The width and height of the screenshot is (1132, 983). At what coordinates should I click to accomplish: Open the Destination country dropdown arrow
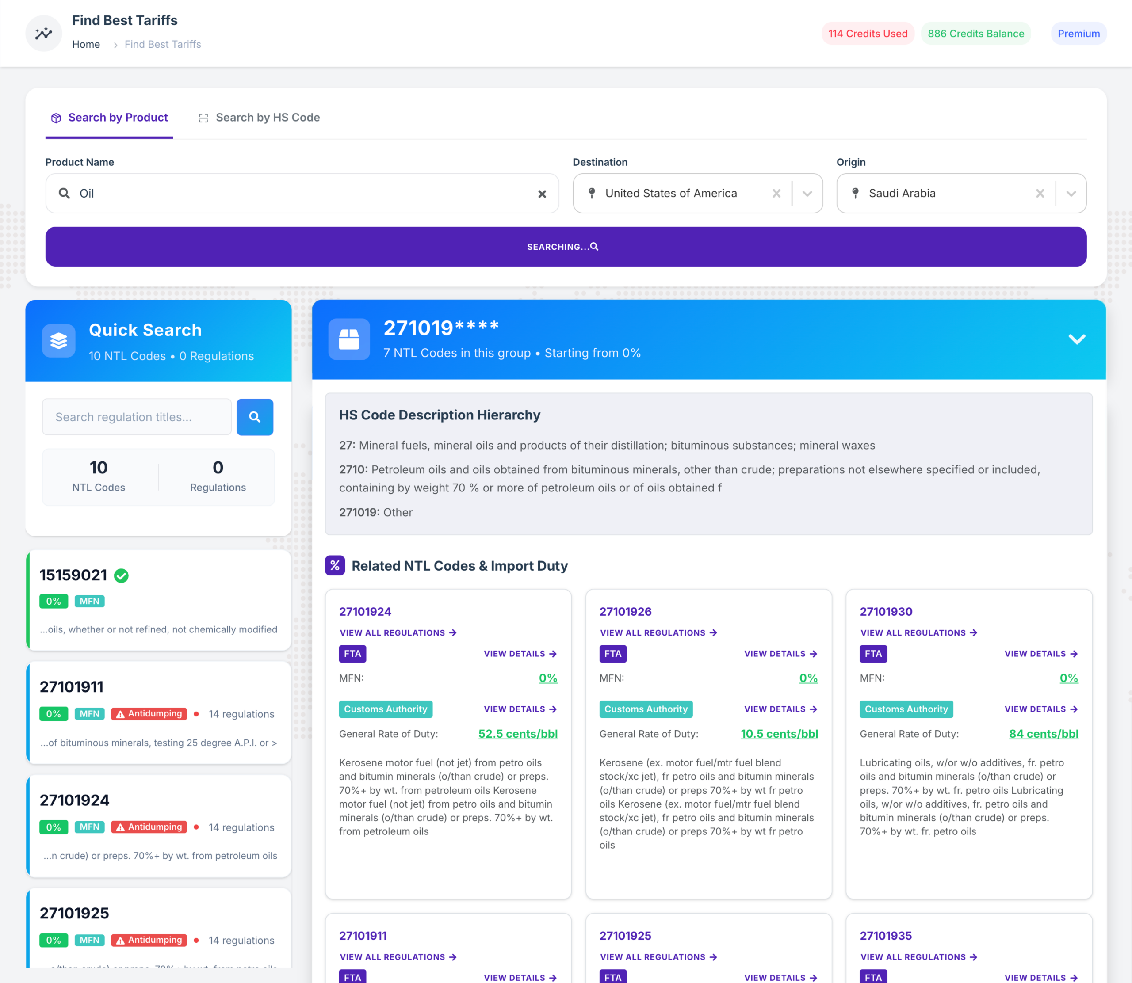click(x=807, y=193)
